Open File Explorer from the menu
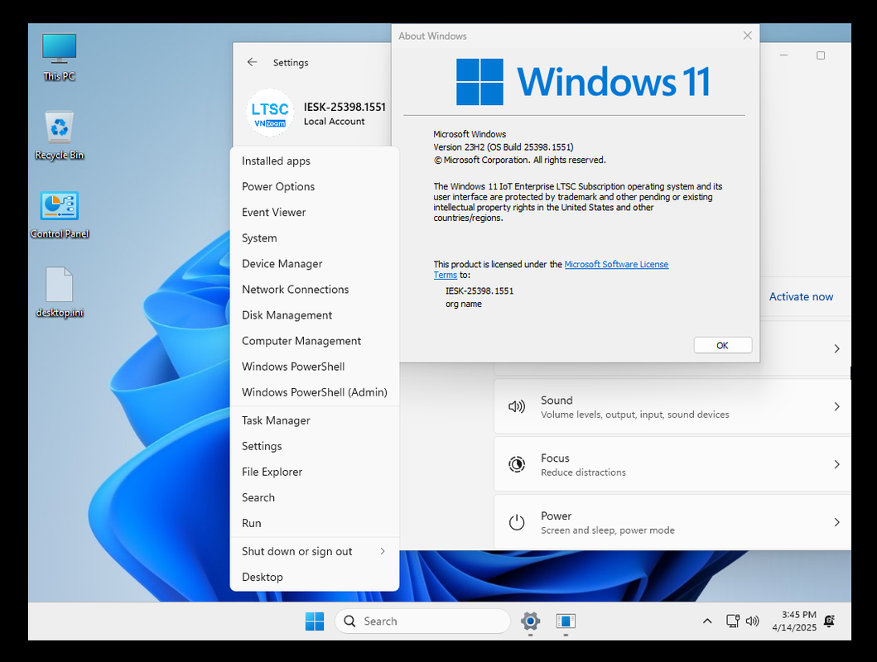Image resolution: width=877 pixels, height=662 pixels. click(315, 472)
